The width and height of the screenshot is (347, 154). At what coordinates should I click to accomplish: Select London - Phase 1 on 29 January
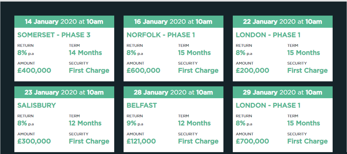click(x=268, y=105)
